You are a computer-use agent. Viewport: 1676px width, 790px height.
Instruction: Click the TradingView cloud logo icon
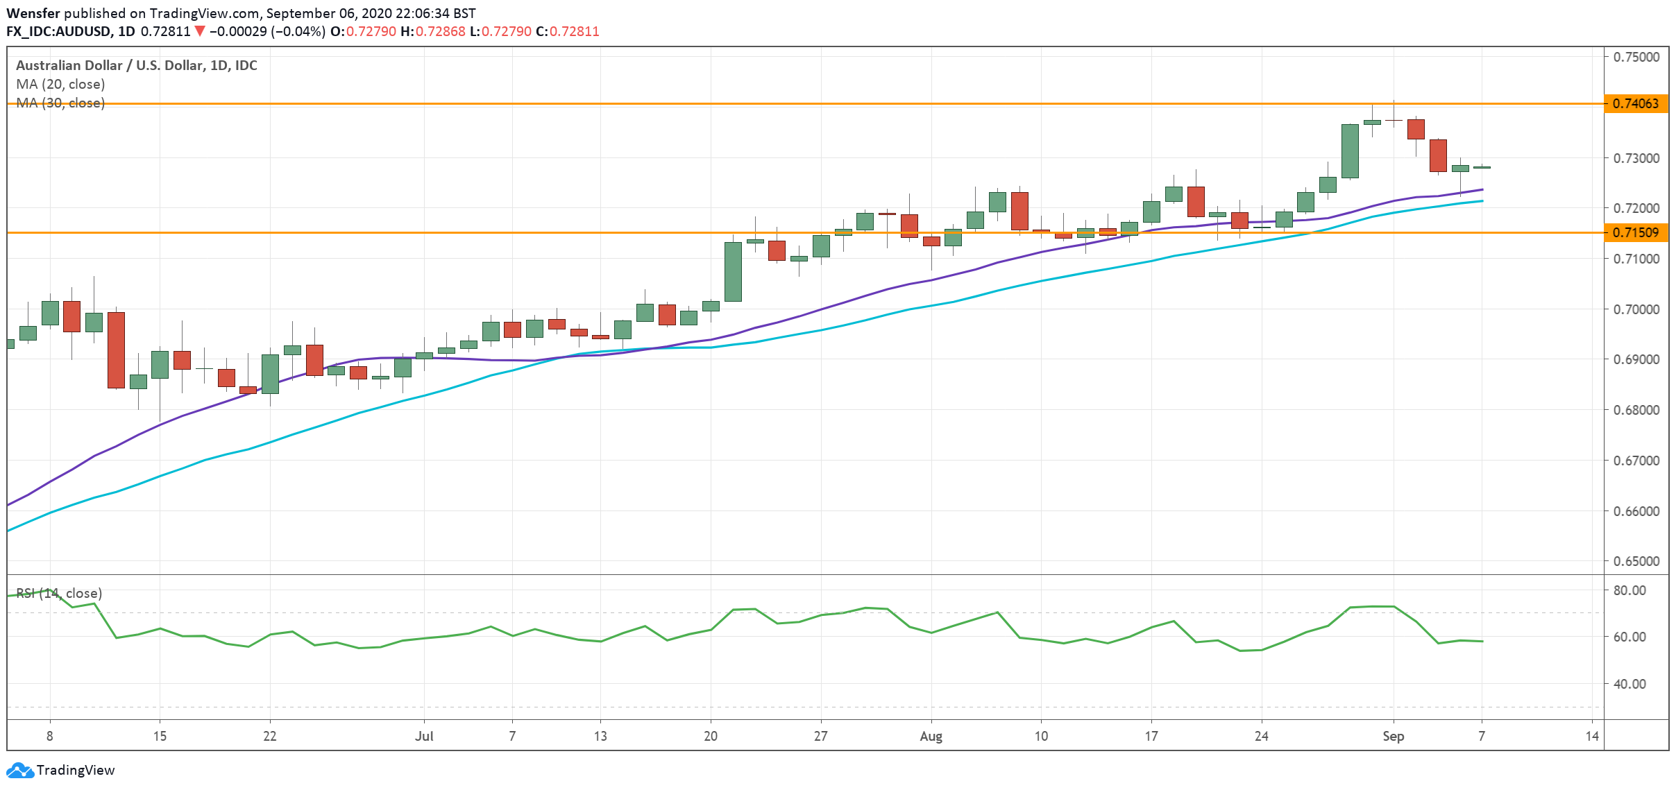(x=19, y=770)
